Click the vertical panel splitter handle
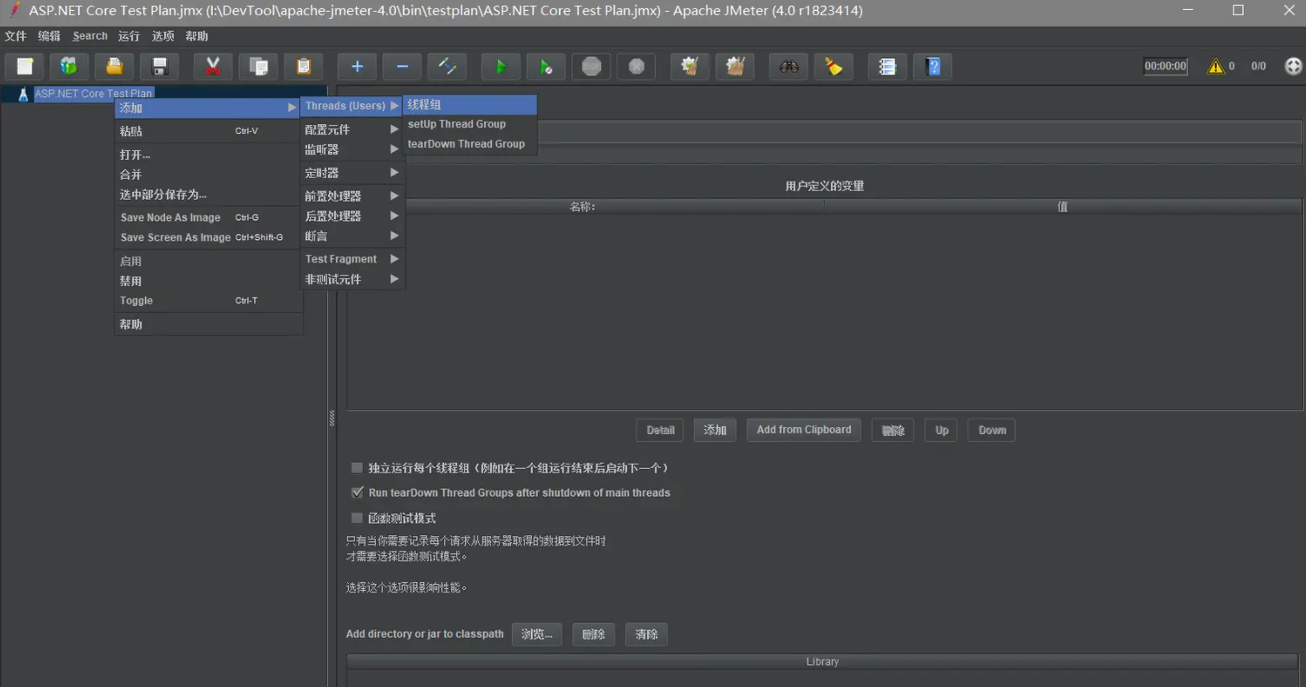Image resolution: width=1306 pixels, height=687 pixels. pos(331,418)
